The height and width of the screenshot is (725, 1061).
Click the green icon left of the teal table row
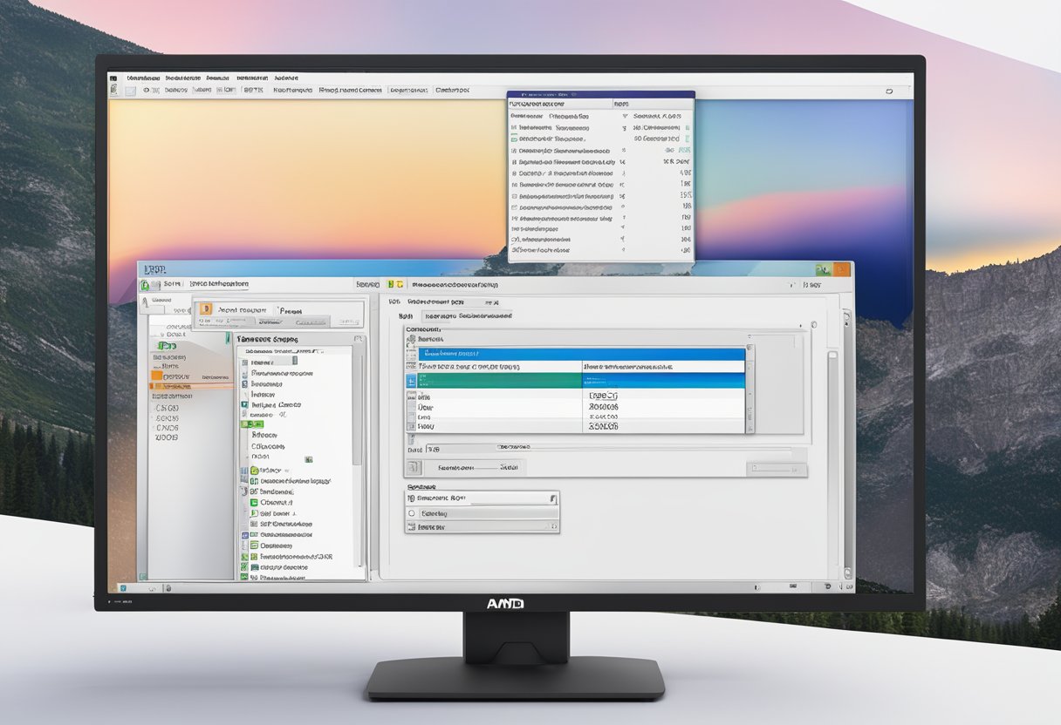[x=412, y=382]
